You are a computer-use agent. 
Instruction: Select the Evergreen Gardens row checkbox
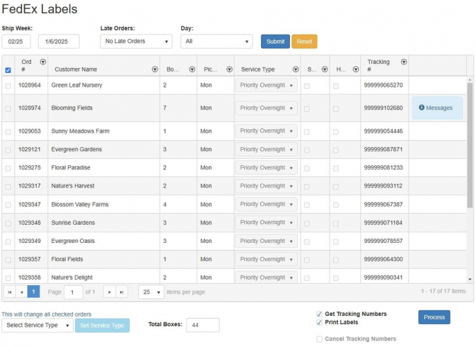[x=8, y=150]
